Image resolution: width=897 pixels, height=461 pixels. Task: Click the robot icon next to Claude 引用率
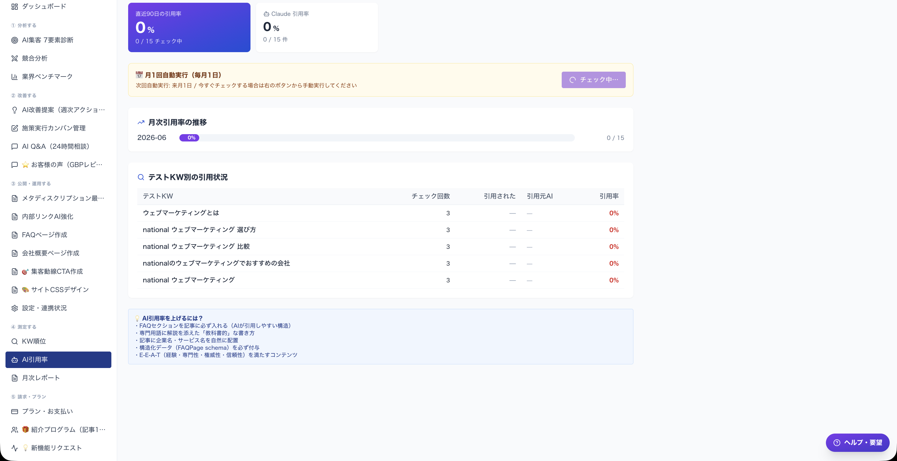pos(266,14)
